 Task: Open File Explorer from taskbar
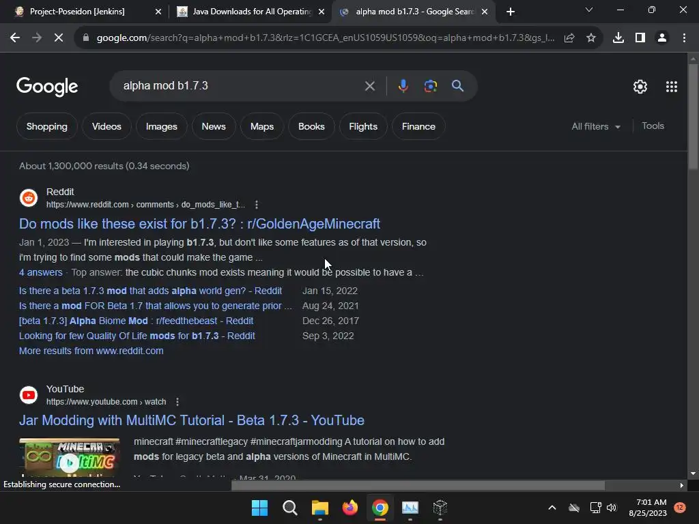(319, 508)
